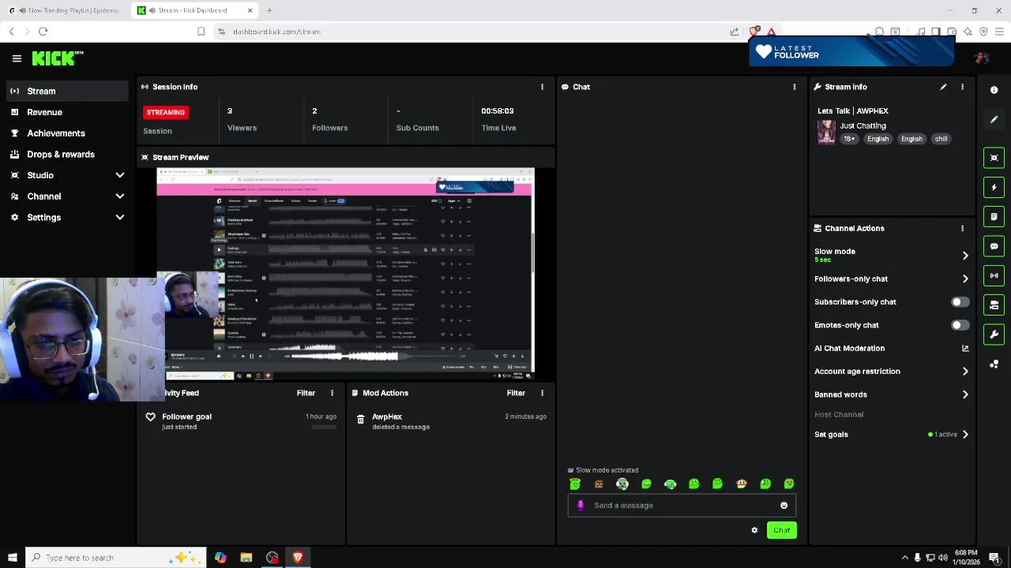This screenshot has width=1011, height=568.
Task: Select Stream in the left sidebar
Action: pos(67,91)
